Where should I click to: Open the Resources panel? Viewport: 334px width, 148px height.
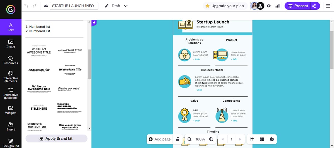click(x=11, y=60)
